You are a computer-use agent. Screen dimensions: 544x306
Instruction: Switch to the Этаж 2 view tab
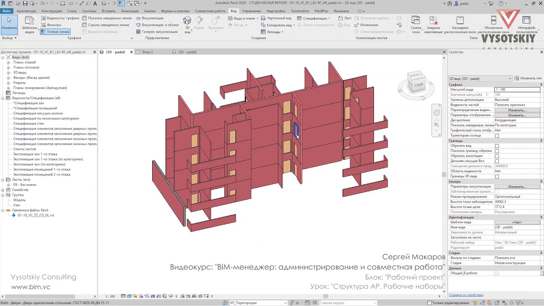(x=147, y=52)
